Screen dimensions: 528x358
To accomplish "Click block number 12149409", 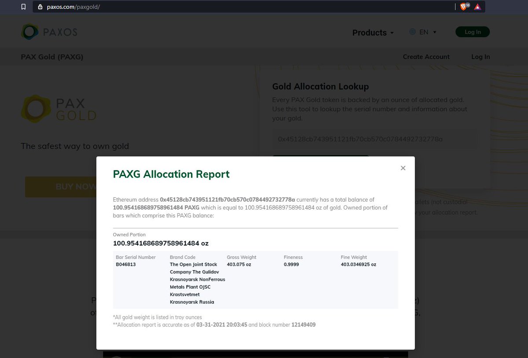I will [304, 325].
